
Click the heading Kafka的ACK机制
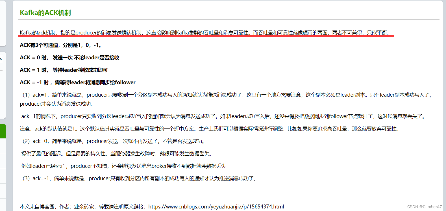click(45, 13)
